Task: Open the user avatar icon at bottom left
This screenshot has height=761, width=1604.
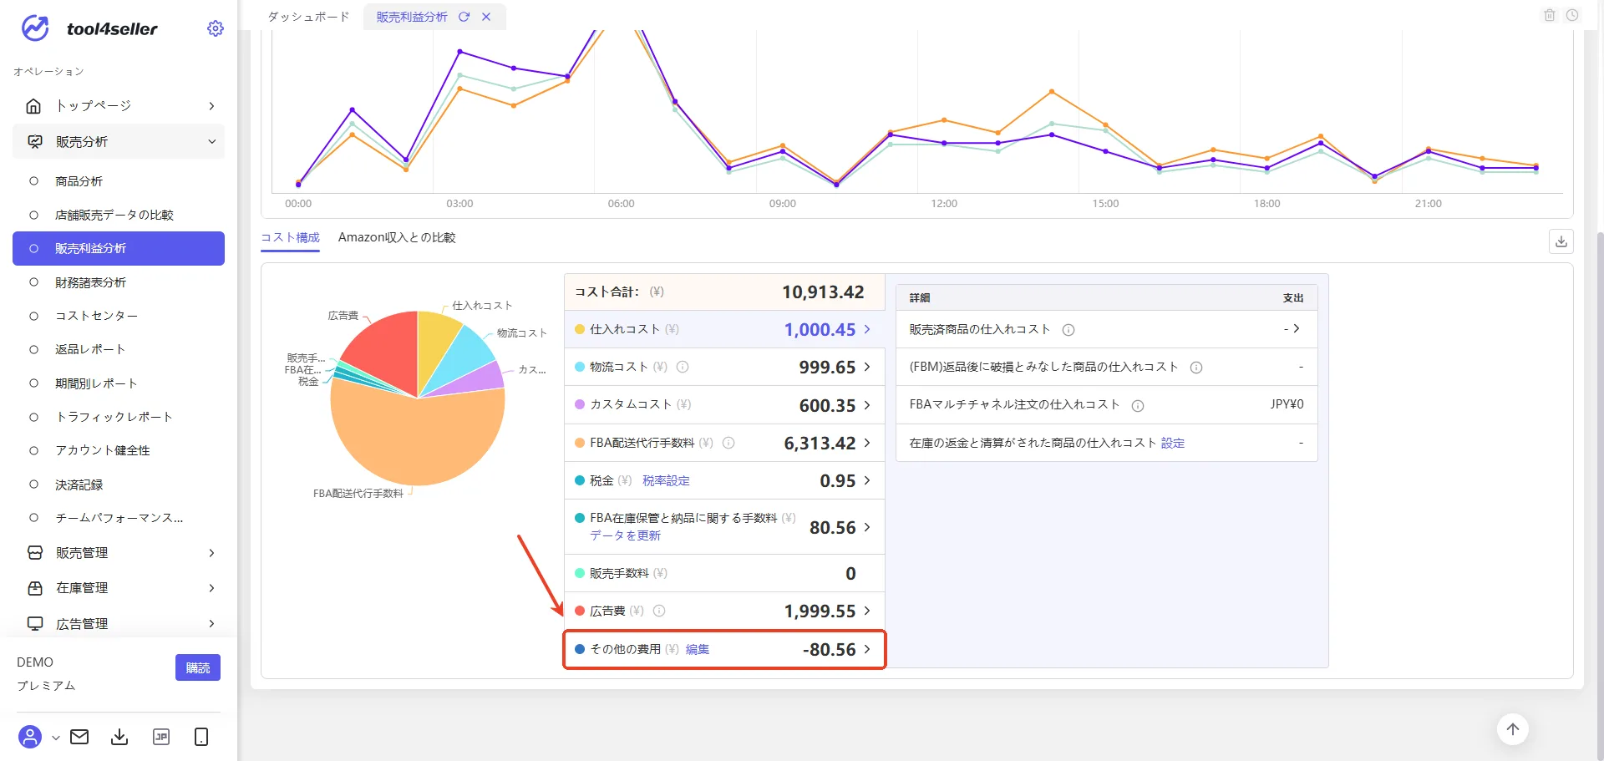Action: 30,737
